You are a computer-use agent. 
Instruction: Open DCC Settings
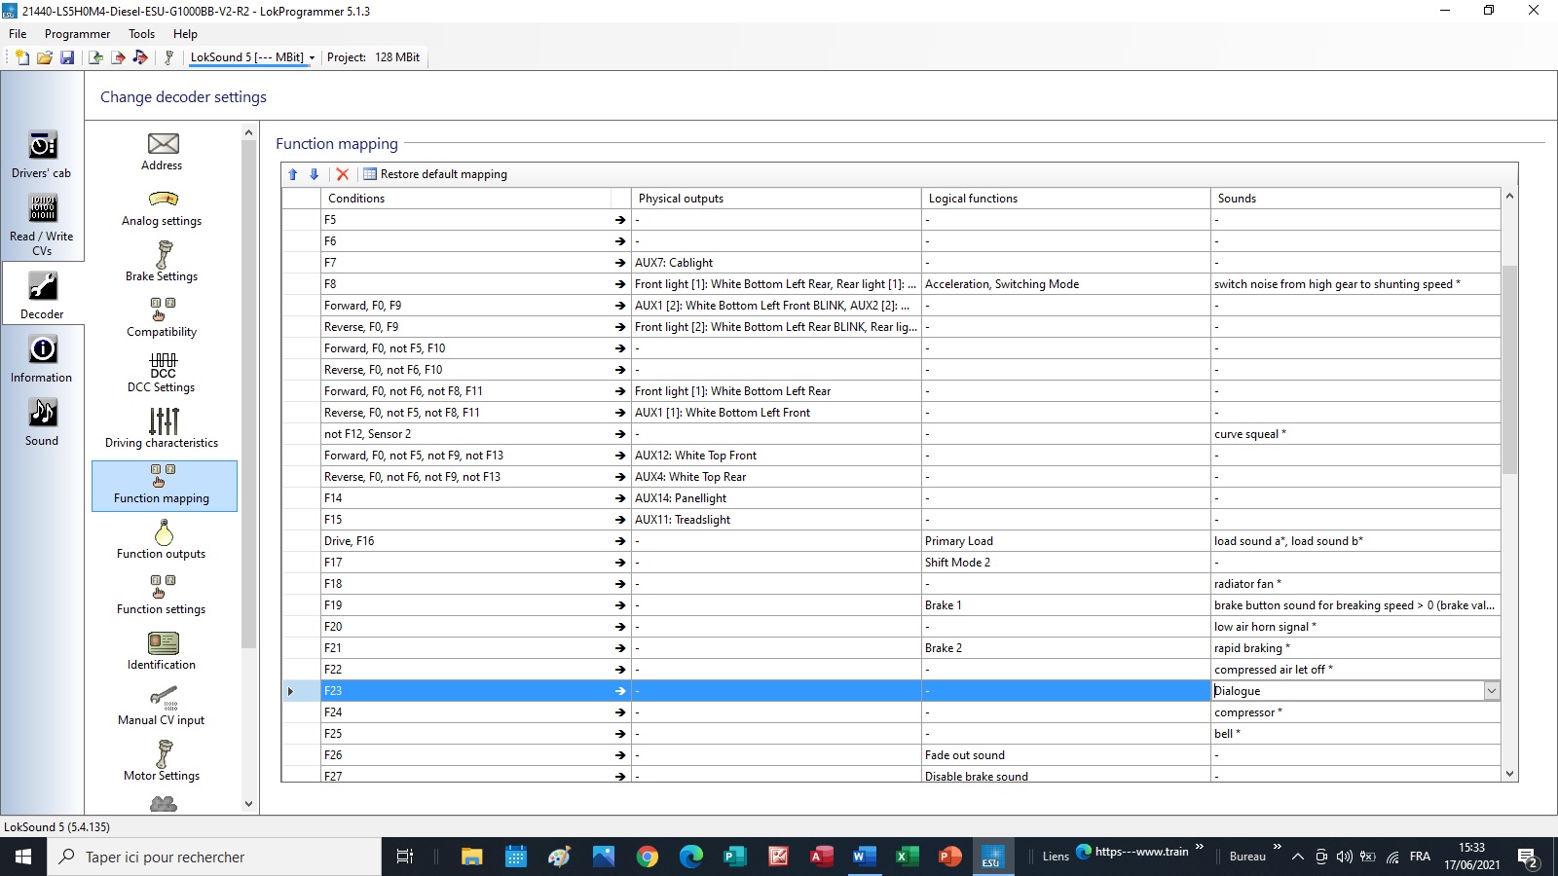(x=162, y=374)
